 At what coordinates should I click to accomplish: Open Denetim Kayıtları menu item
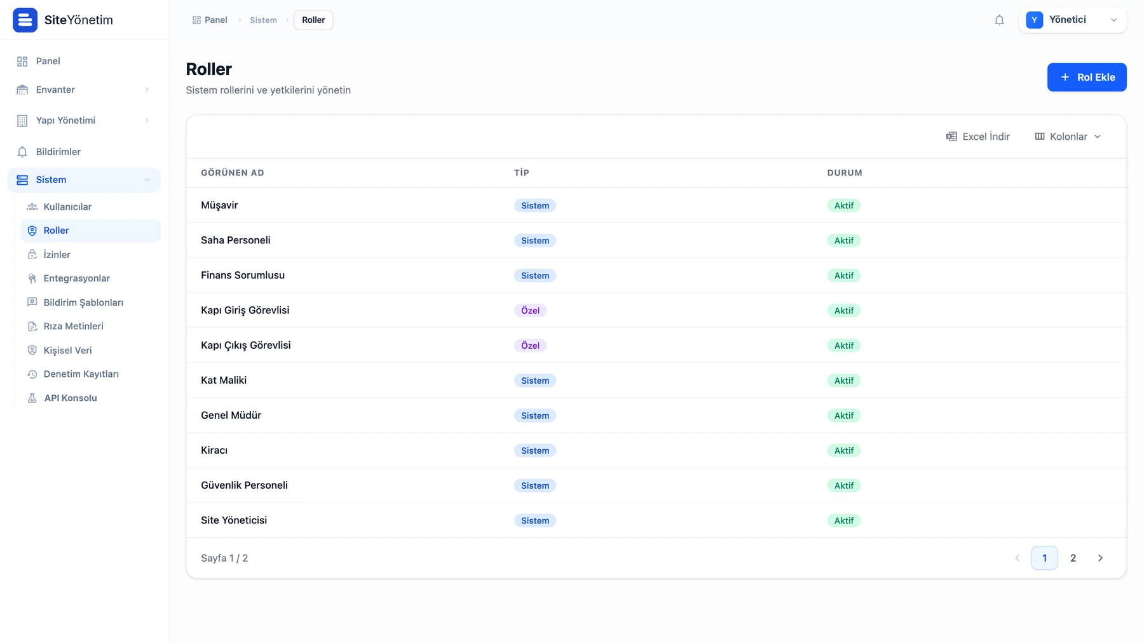coord(90,374)
